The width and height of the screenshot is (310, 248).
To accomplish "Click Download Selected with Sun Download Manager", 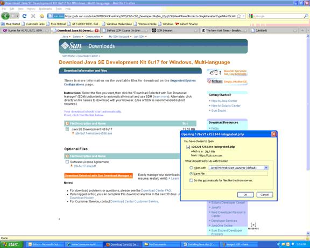I will (98, 176).
